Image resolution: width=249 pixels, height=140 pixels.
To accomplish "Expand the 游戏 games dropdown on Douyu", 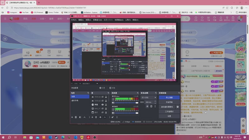I will tap(60, 19).
